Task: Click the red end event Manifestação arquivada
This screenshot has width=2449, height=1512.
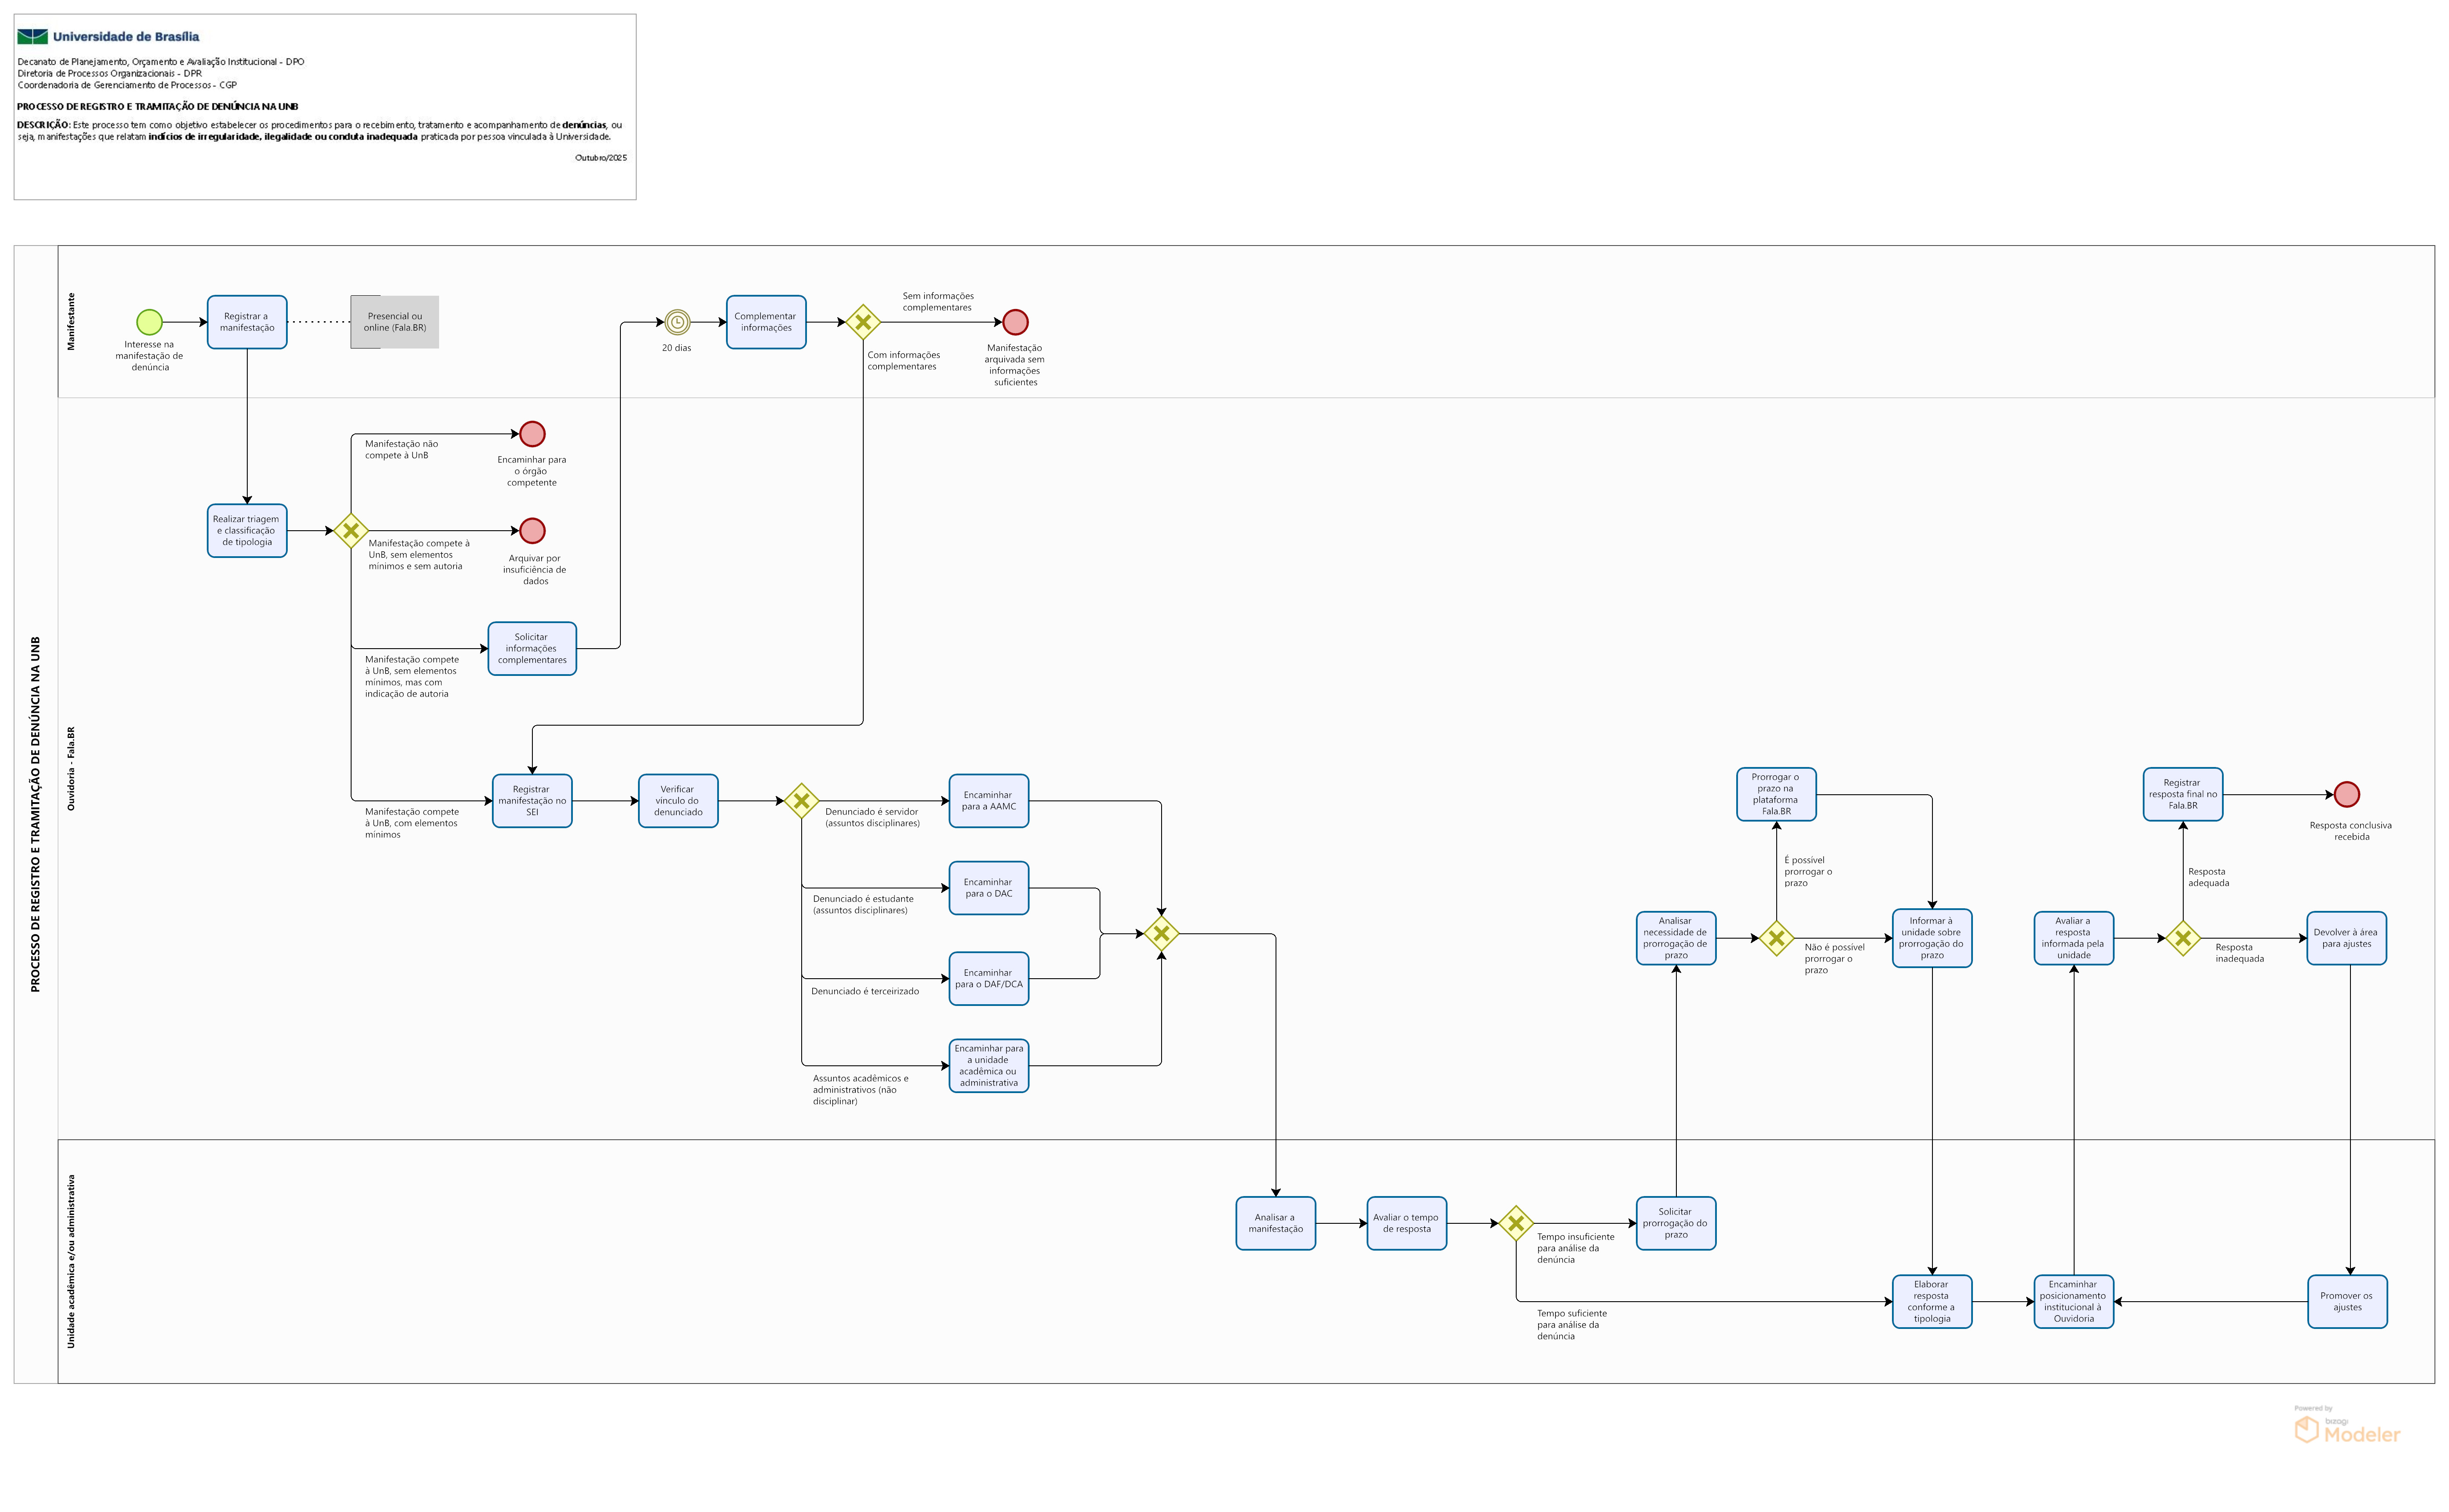Action: (1015, 322)
